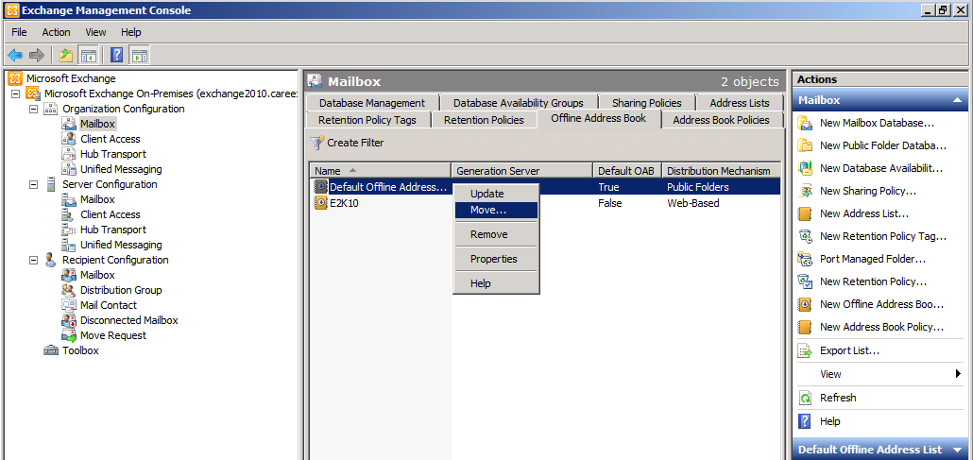Click the Toolbox icon in tree
Screen dimensions: 973x460
point(51,350)
